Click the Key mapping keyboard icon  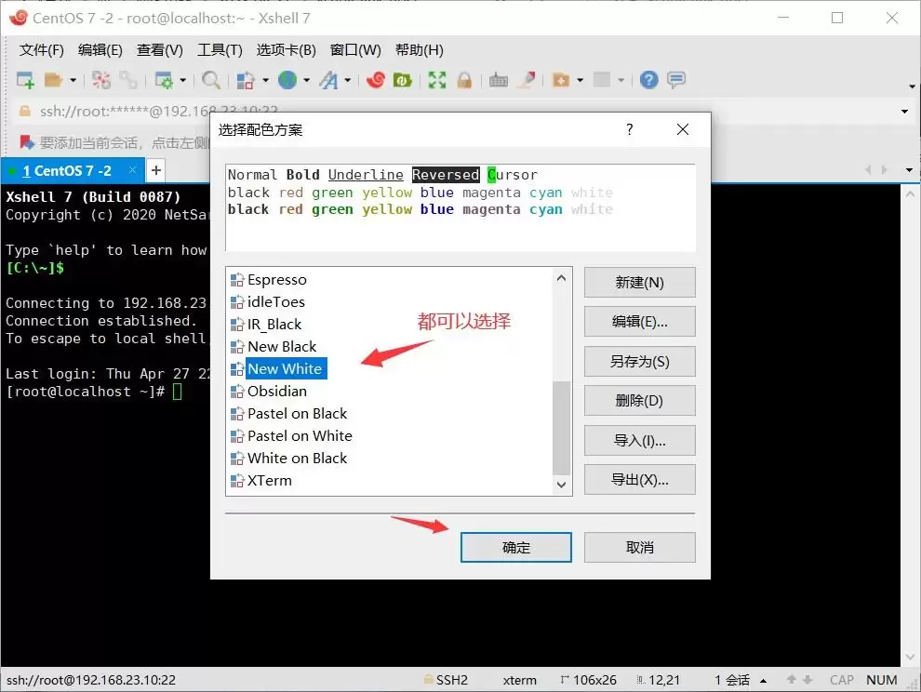(x=499, y=80)
